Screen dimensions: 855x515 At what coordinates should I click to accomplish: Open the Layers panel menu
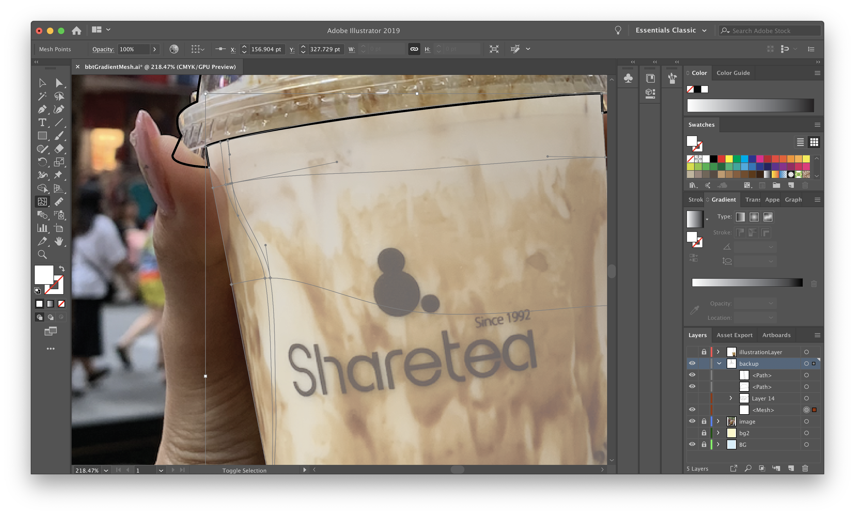coord(817,335)
